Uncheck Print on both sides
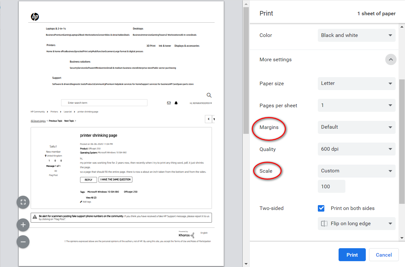 [x=321, y=208]
